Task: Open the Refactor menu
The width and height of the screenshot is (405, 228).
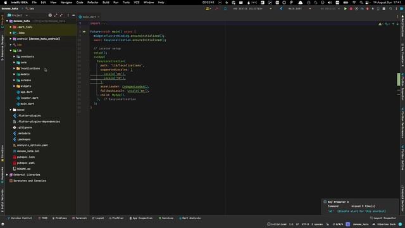Action: point(93,3)
